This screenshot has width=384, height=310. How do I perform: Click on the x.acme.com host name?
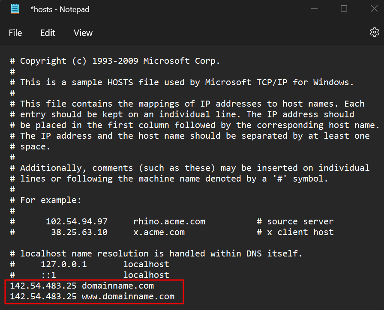pyautogui.click(x=159, y=232)
